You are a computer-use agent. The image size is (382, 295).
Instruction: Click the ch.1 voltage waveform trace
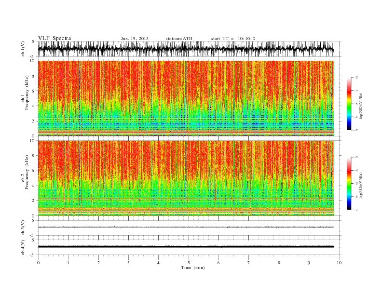186,49
